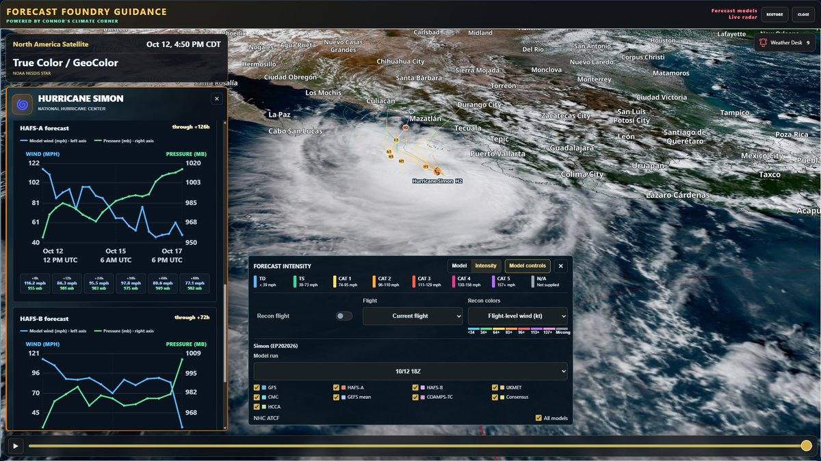Viewport: 821px width, 461px height.
Task: Click the GFS blue color square
Action: 265,387
